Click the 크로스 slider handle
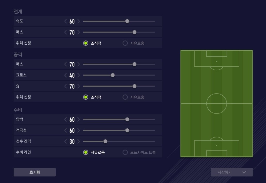 (113, 75)
